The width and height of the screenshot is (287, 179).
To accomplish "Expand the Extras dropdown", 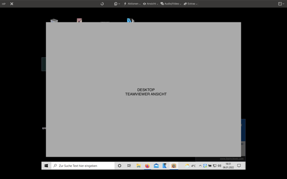I will [191, 4].
